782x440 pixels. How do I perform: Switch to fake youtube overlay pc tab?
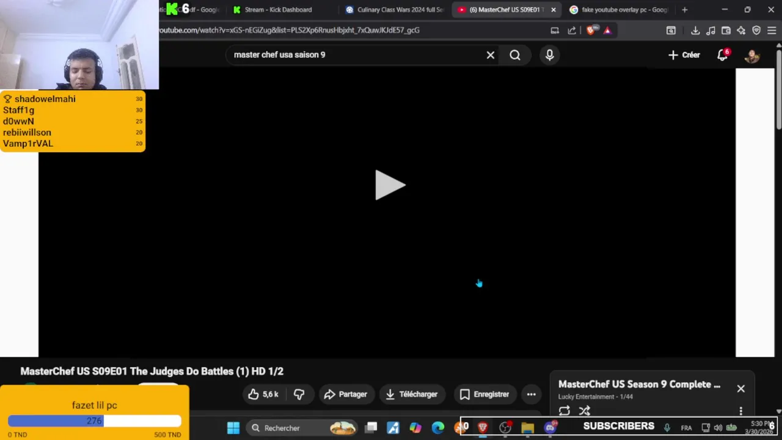tap(618, 10)
